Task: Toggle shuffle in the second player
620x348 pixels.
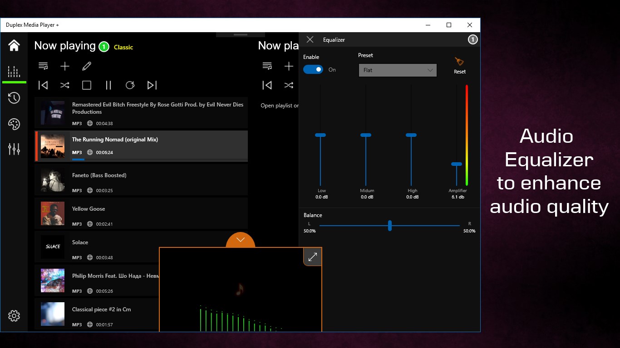Action: pos(289,85)
